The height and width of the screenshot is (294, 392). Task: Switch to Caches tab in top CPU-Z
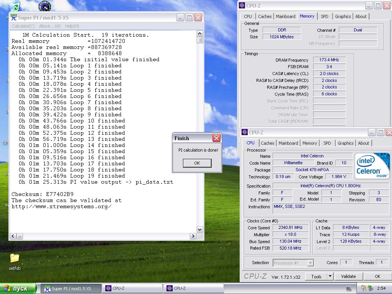pyautogui.click(x=265, y=16)
